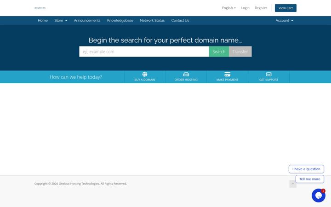The width and height of the screenshot is (331, 207).
Task: Open the English language dropdown
Action: (229, 8)
